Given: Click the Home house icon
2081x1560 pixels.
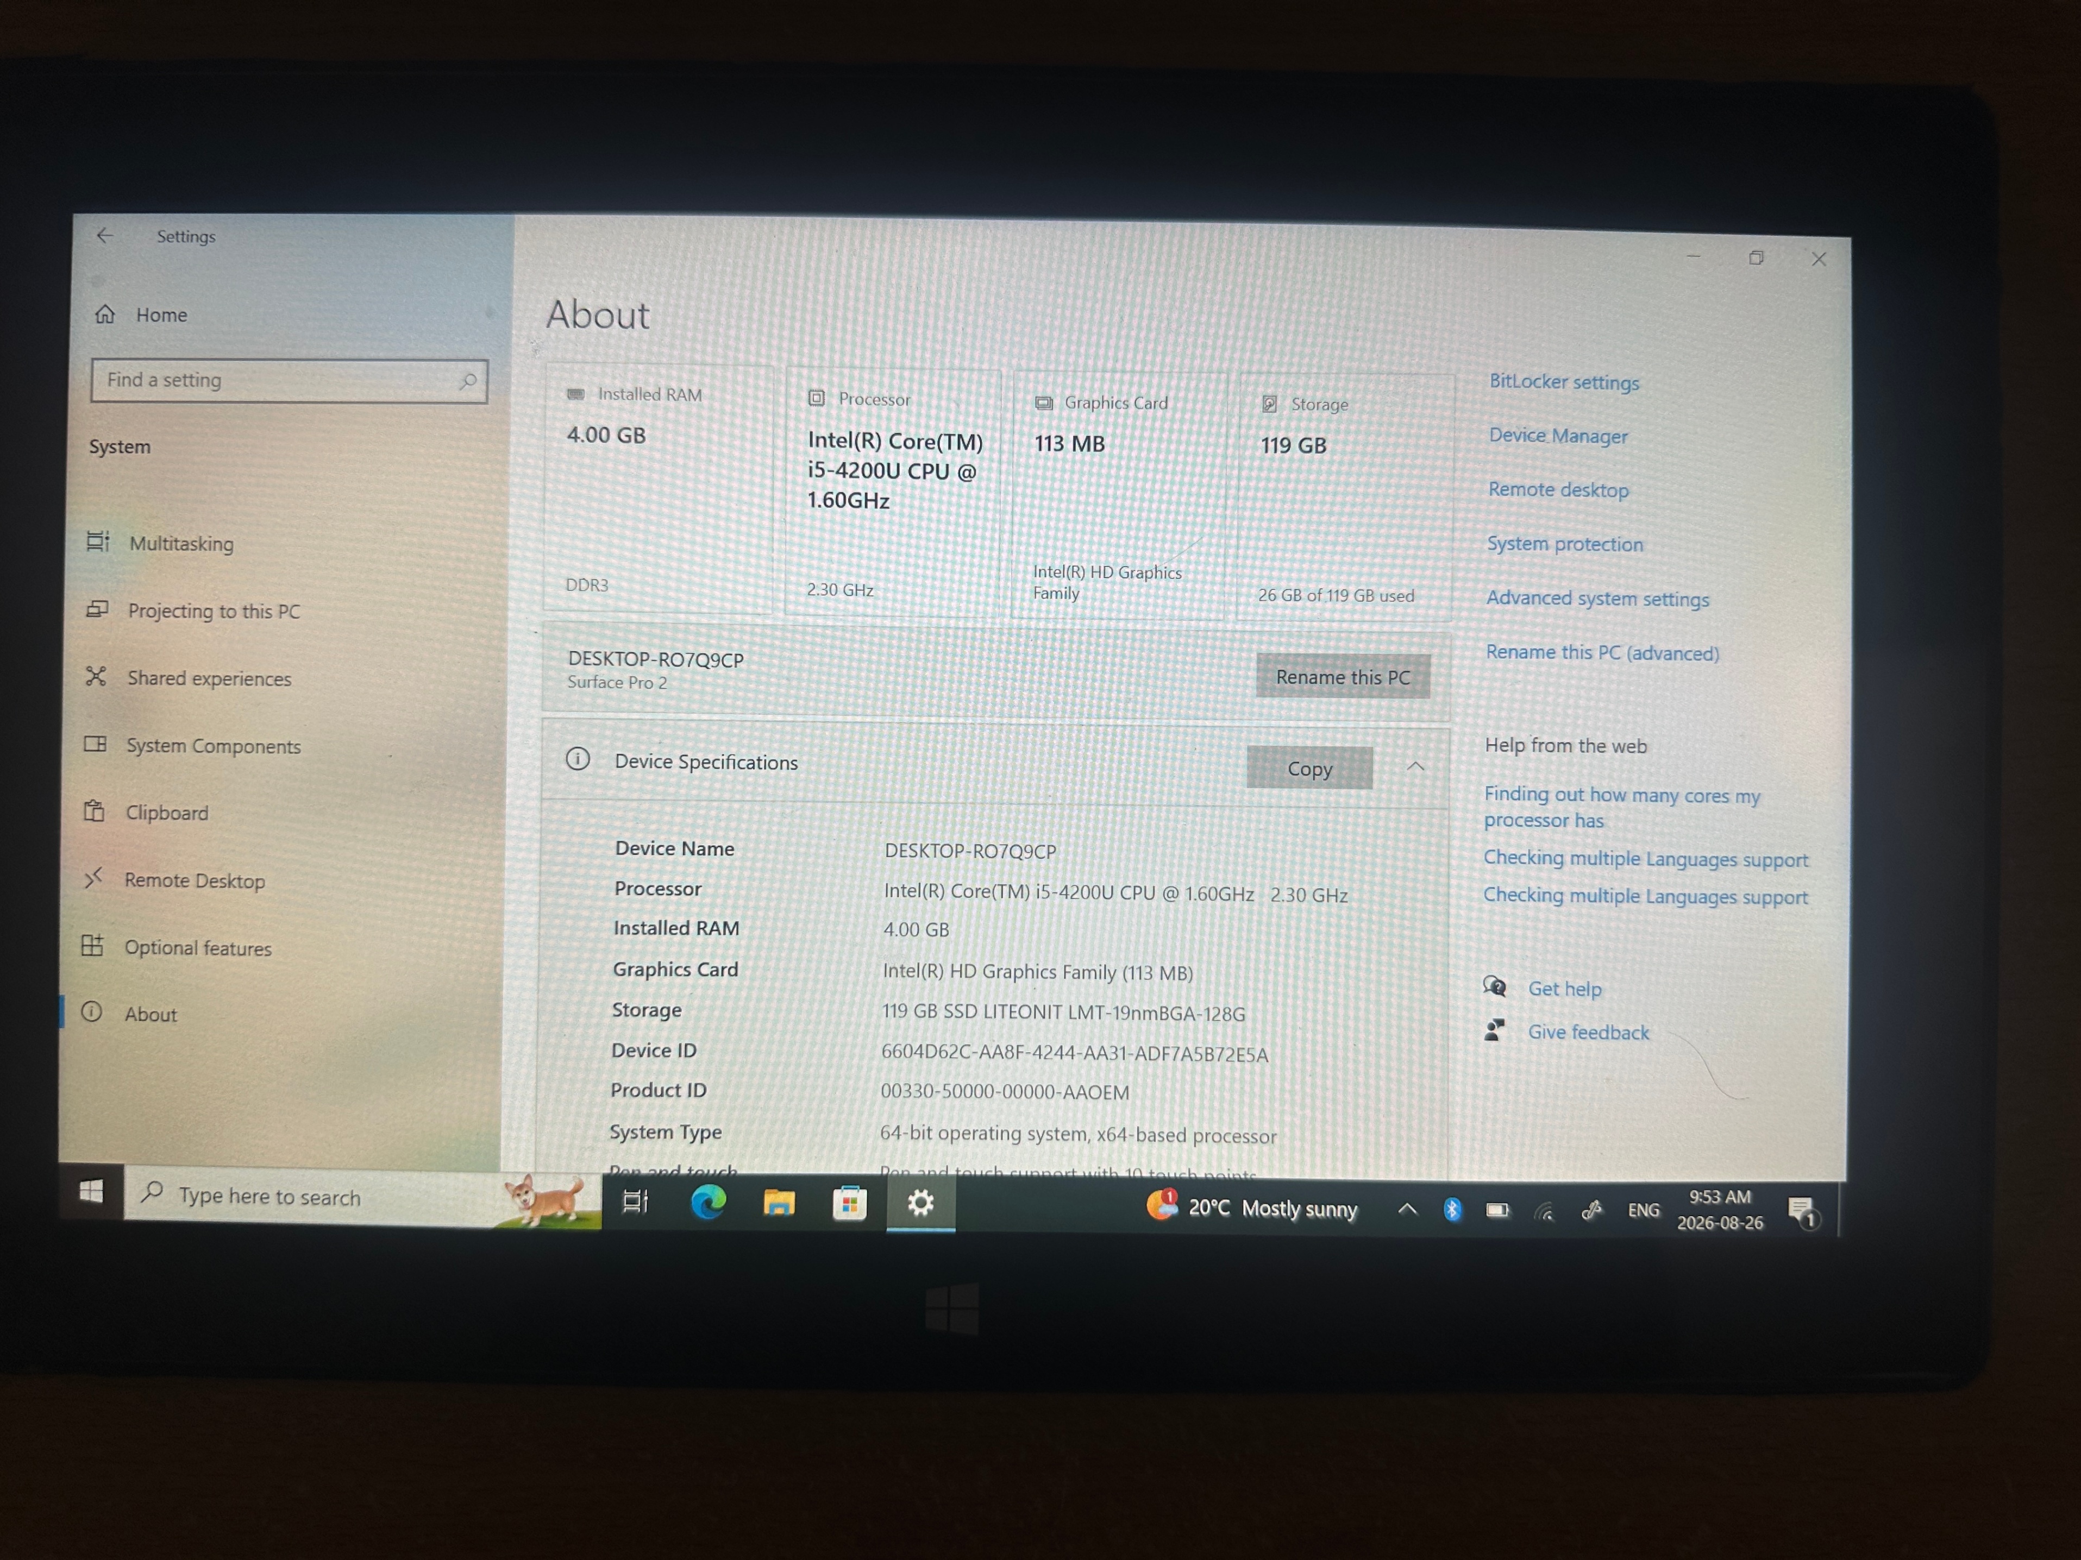Looking at the screenshot, I should tap(104, 313).
